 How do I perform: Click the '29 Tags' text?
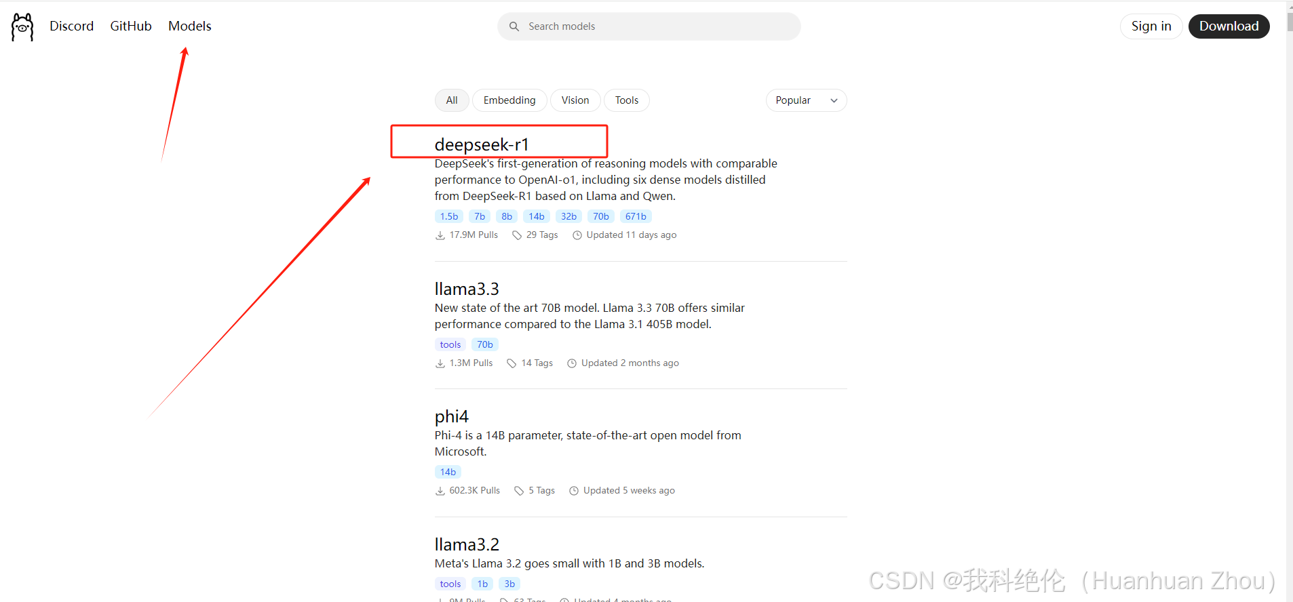point(542,235)
